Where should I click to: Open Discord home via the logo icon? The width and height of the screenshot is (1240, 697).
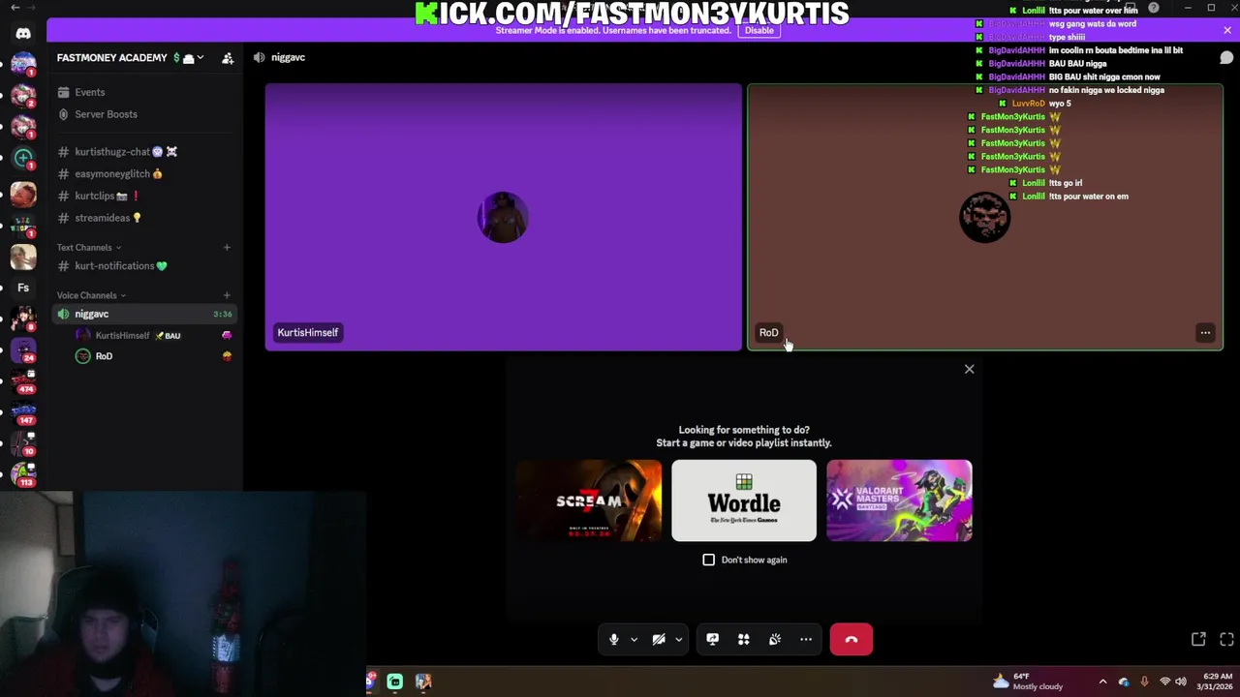23,34
